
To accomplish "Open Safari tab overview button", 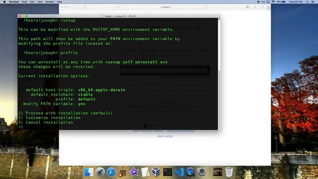I will (262, 7).
